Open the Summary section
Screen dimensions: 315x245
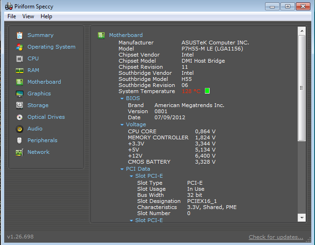pos(41,35)
